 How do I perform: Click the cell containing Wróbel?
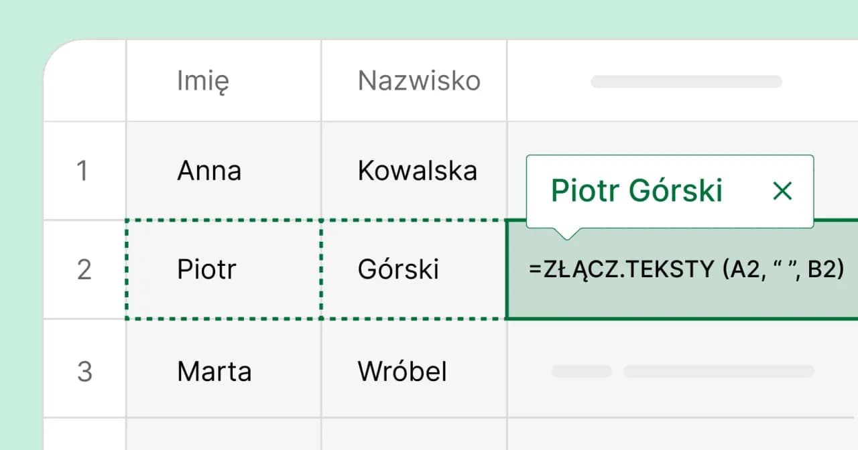pyautogui.click(x=402, y=371)
